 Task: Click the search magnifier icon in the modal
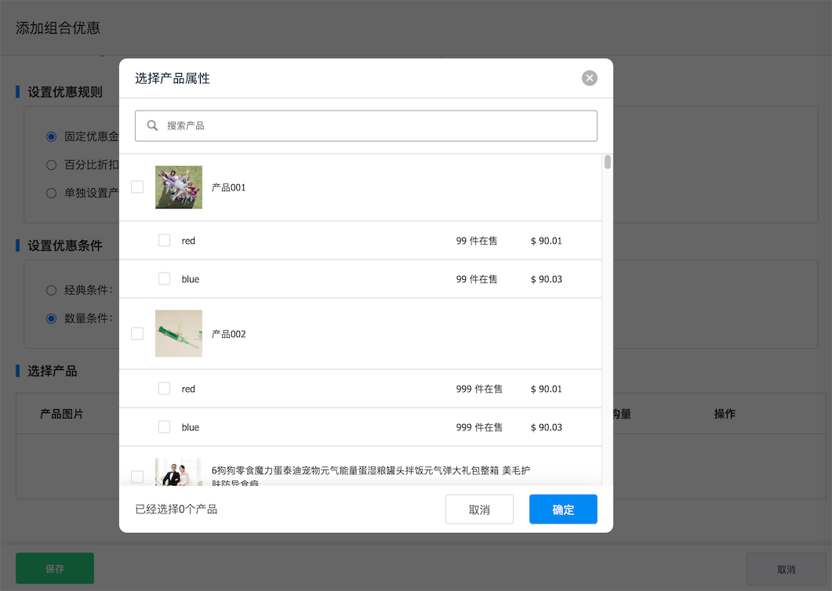[152, 125]
